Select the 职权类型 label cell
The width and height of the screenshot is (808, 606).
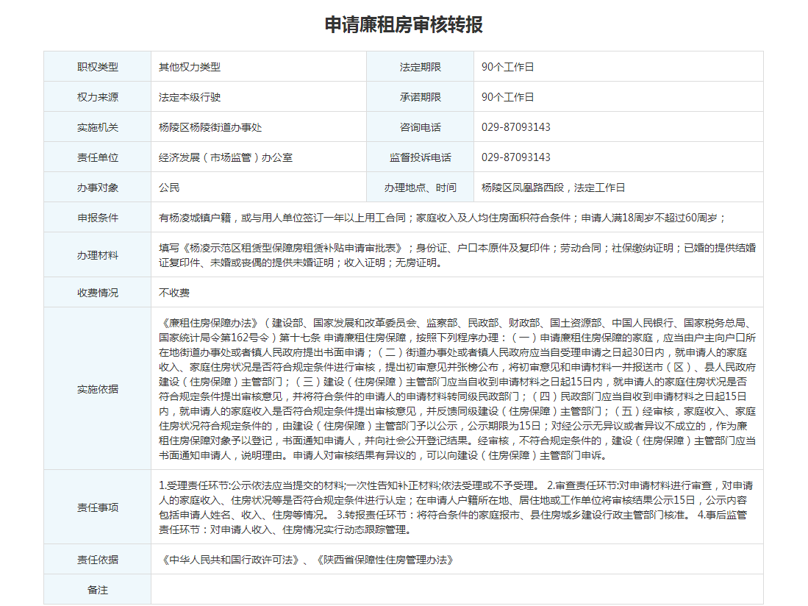(x=97, y=67)
